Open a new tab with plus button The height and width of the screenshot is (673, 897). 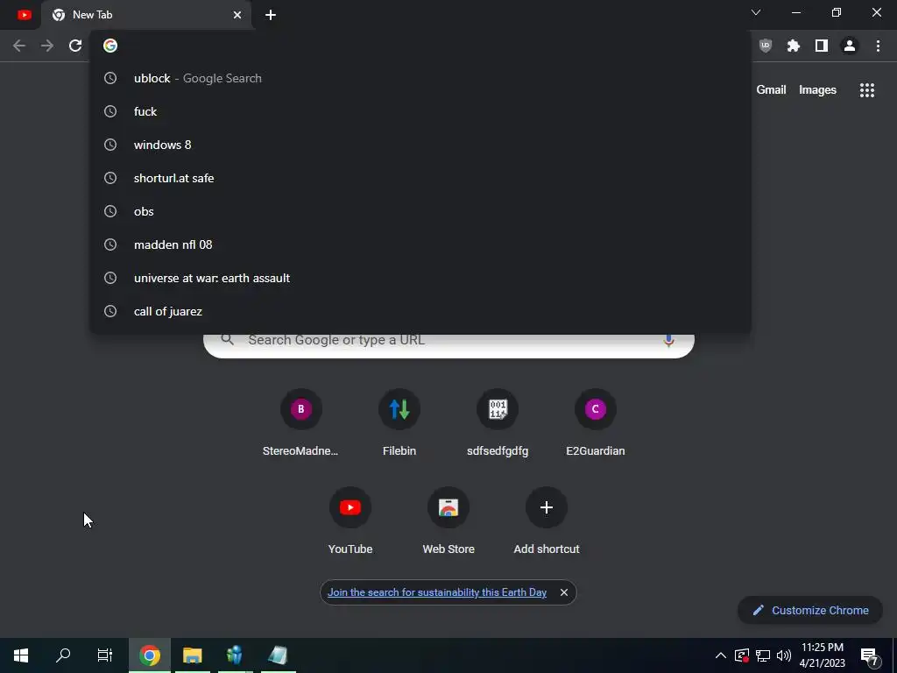coord(271,15)
